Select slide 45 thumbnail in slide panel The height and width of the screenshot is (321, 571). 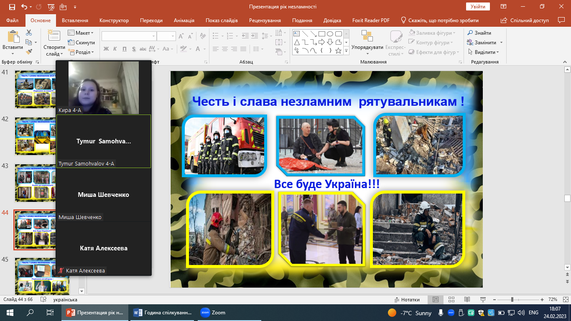click(x=36, y=277)
